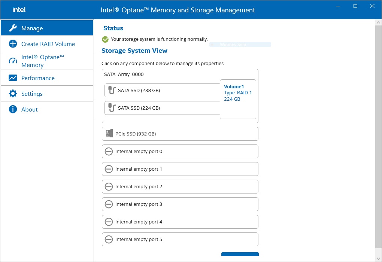The height and width of the screenshot is (262, 382).
Task: Select PCIe SSD (932 GB) device
Action: 180,134
